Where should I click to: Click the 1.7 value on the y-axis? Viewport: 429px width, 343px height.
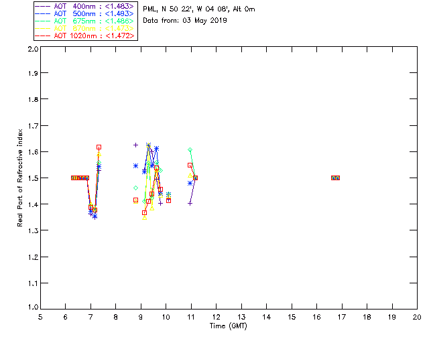click(x=33, y=126)
